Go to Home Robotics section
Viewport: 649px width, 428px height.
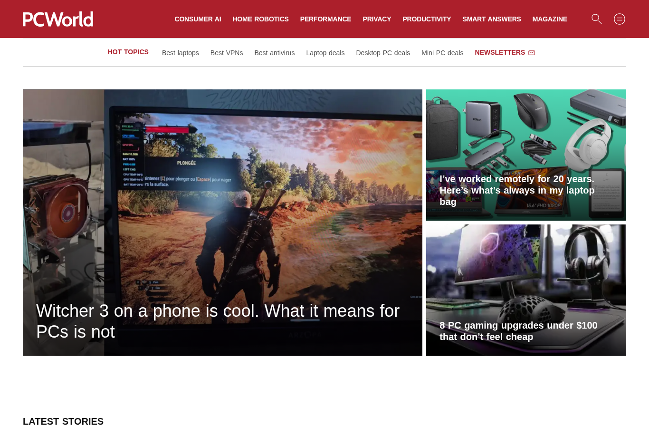pos(260,19)
